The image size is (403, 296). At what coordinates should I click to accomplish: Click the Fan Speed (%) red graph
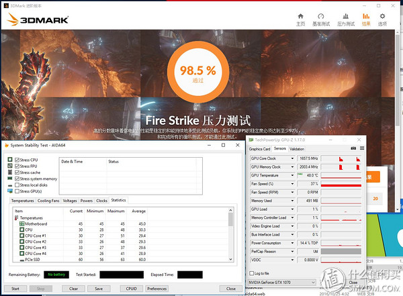[341, 184]
